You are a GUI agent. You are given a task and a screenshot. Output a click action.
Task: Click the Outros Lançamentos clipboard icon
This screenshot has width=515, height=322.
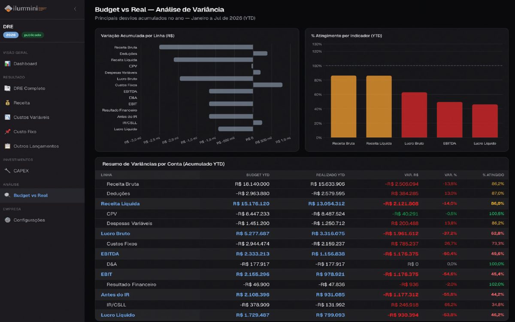tap(7, 146)
